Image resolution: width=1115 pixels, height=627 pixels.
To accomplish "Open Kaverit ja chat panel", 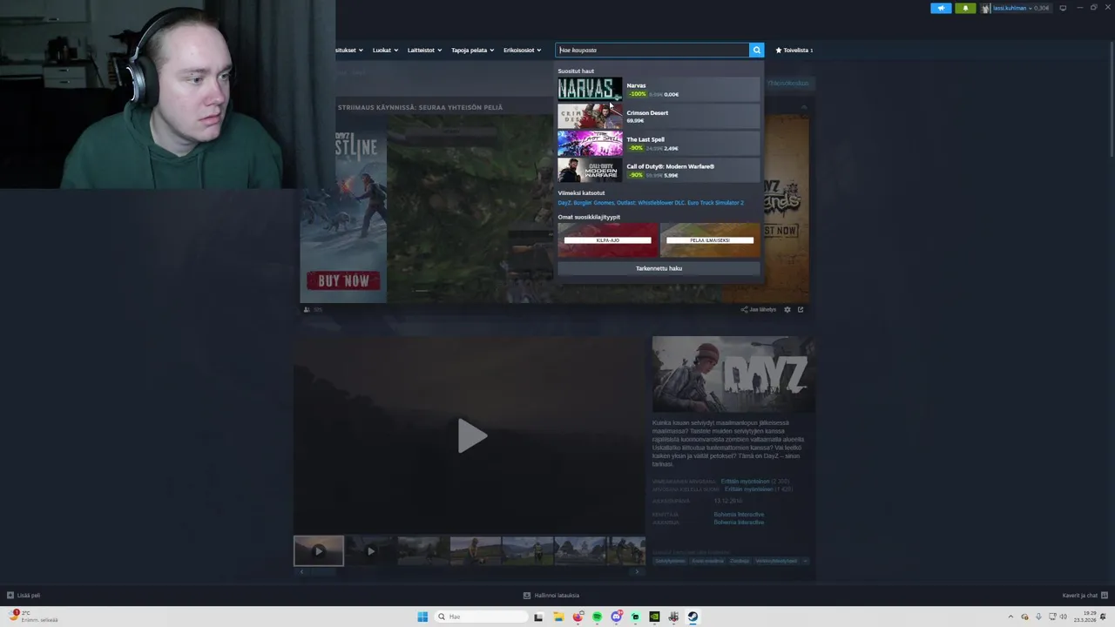I will pos(1085,596).
